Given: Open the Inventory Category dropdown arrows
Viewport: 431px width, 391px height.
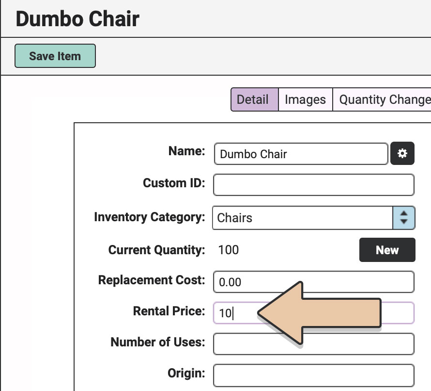Looking at the screenshot, I should pos(403,217).
